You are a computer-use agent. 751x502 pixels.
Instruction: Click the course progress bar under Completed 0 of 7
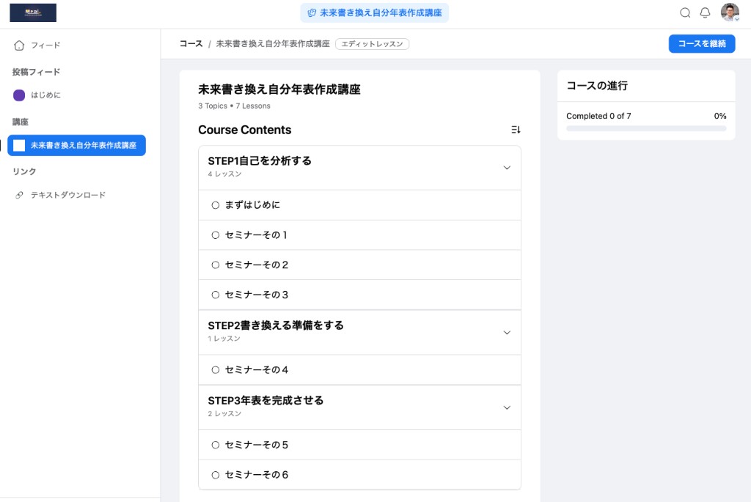646,128
